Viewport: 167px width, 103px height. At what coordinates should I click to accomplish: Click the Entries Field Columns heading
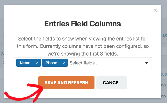[x=83, y=24]
